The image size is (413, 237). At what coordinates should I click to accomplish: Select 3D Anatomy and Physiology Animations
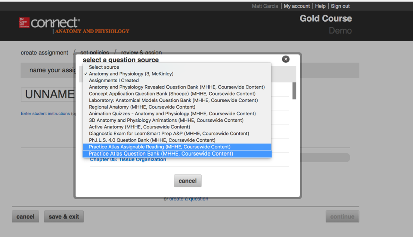(x=177, y=120)
